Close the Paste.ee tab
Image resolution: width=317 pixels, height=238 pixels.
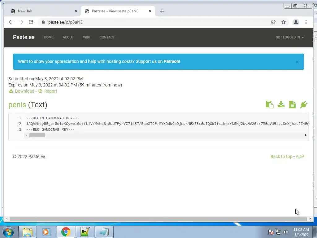pos(150,11)
